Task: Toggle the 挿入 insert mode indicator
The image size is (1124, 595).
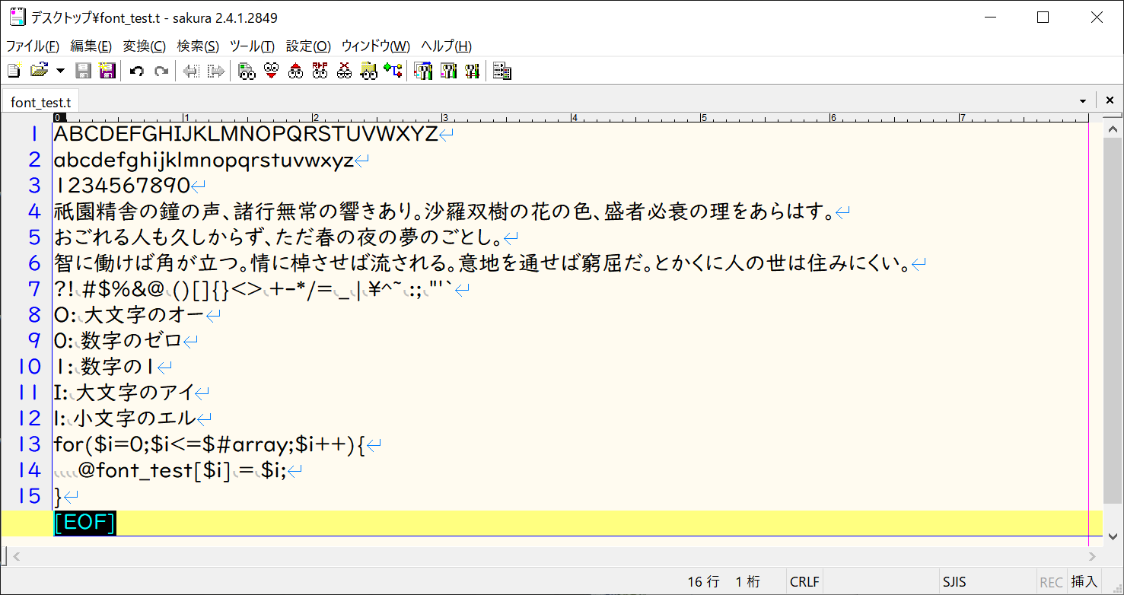Action: (x=1084, y=582)
